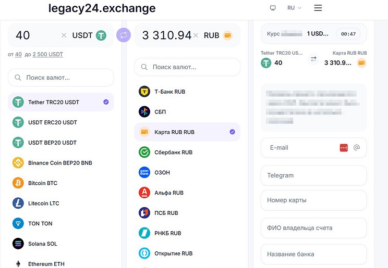Click the 00:47 rate timer badge
This screenshot has height=268, width=388.
[348, 34]
